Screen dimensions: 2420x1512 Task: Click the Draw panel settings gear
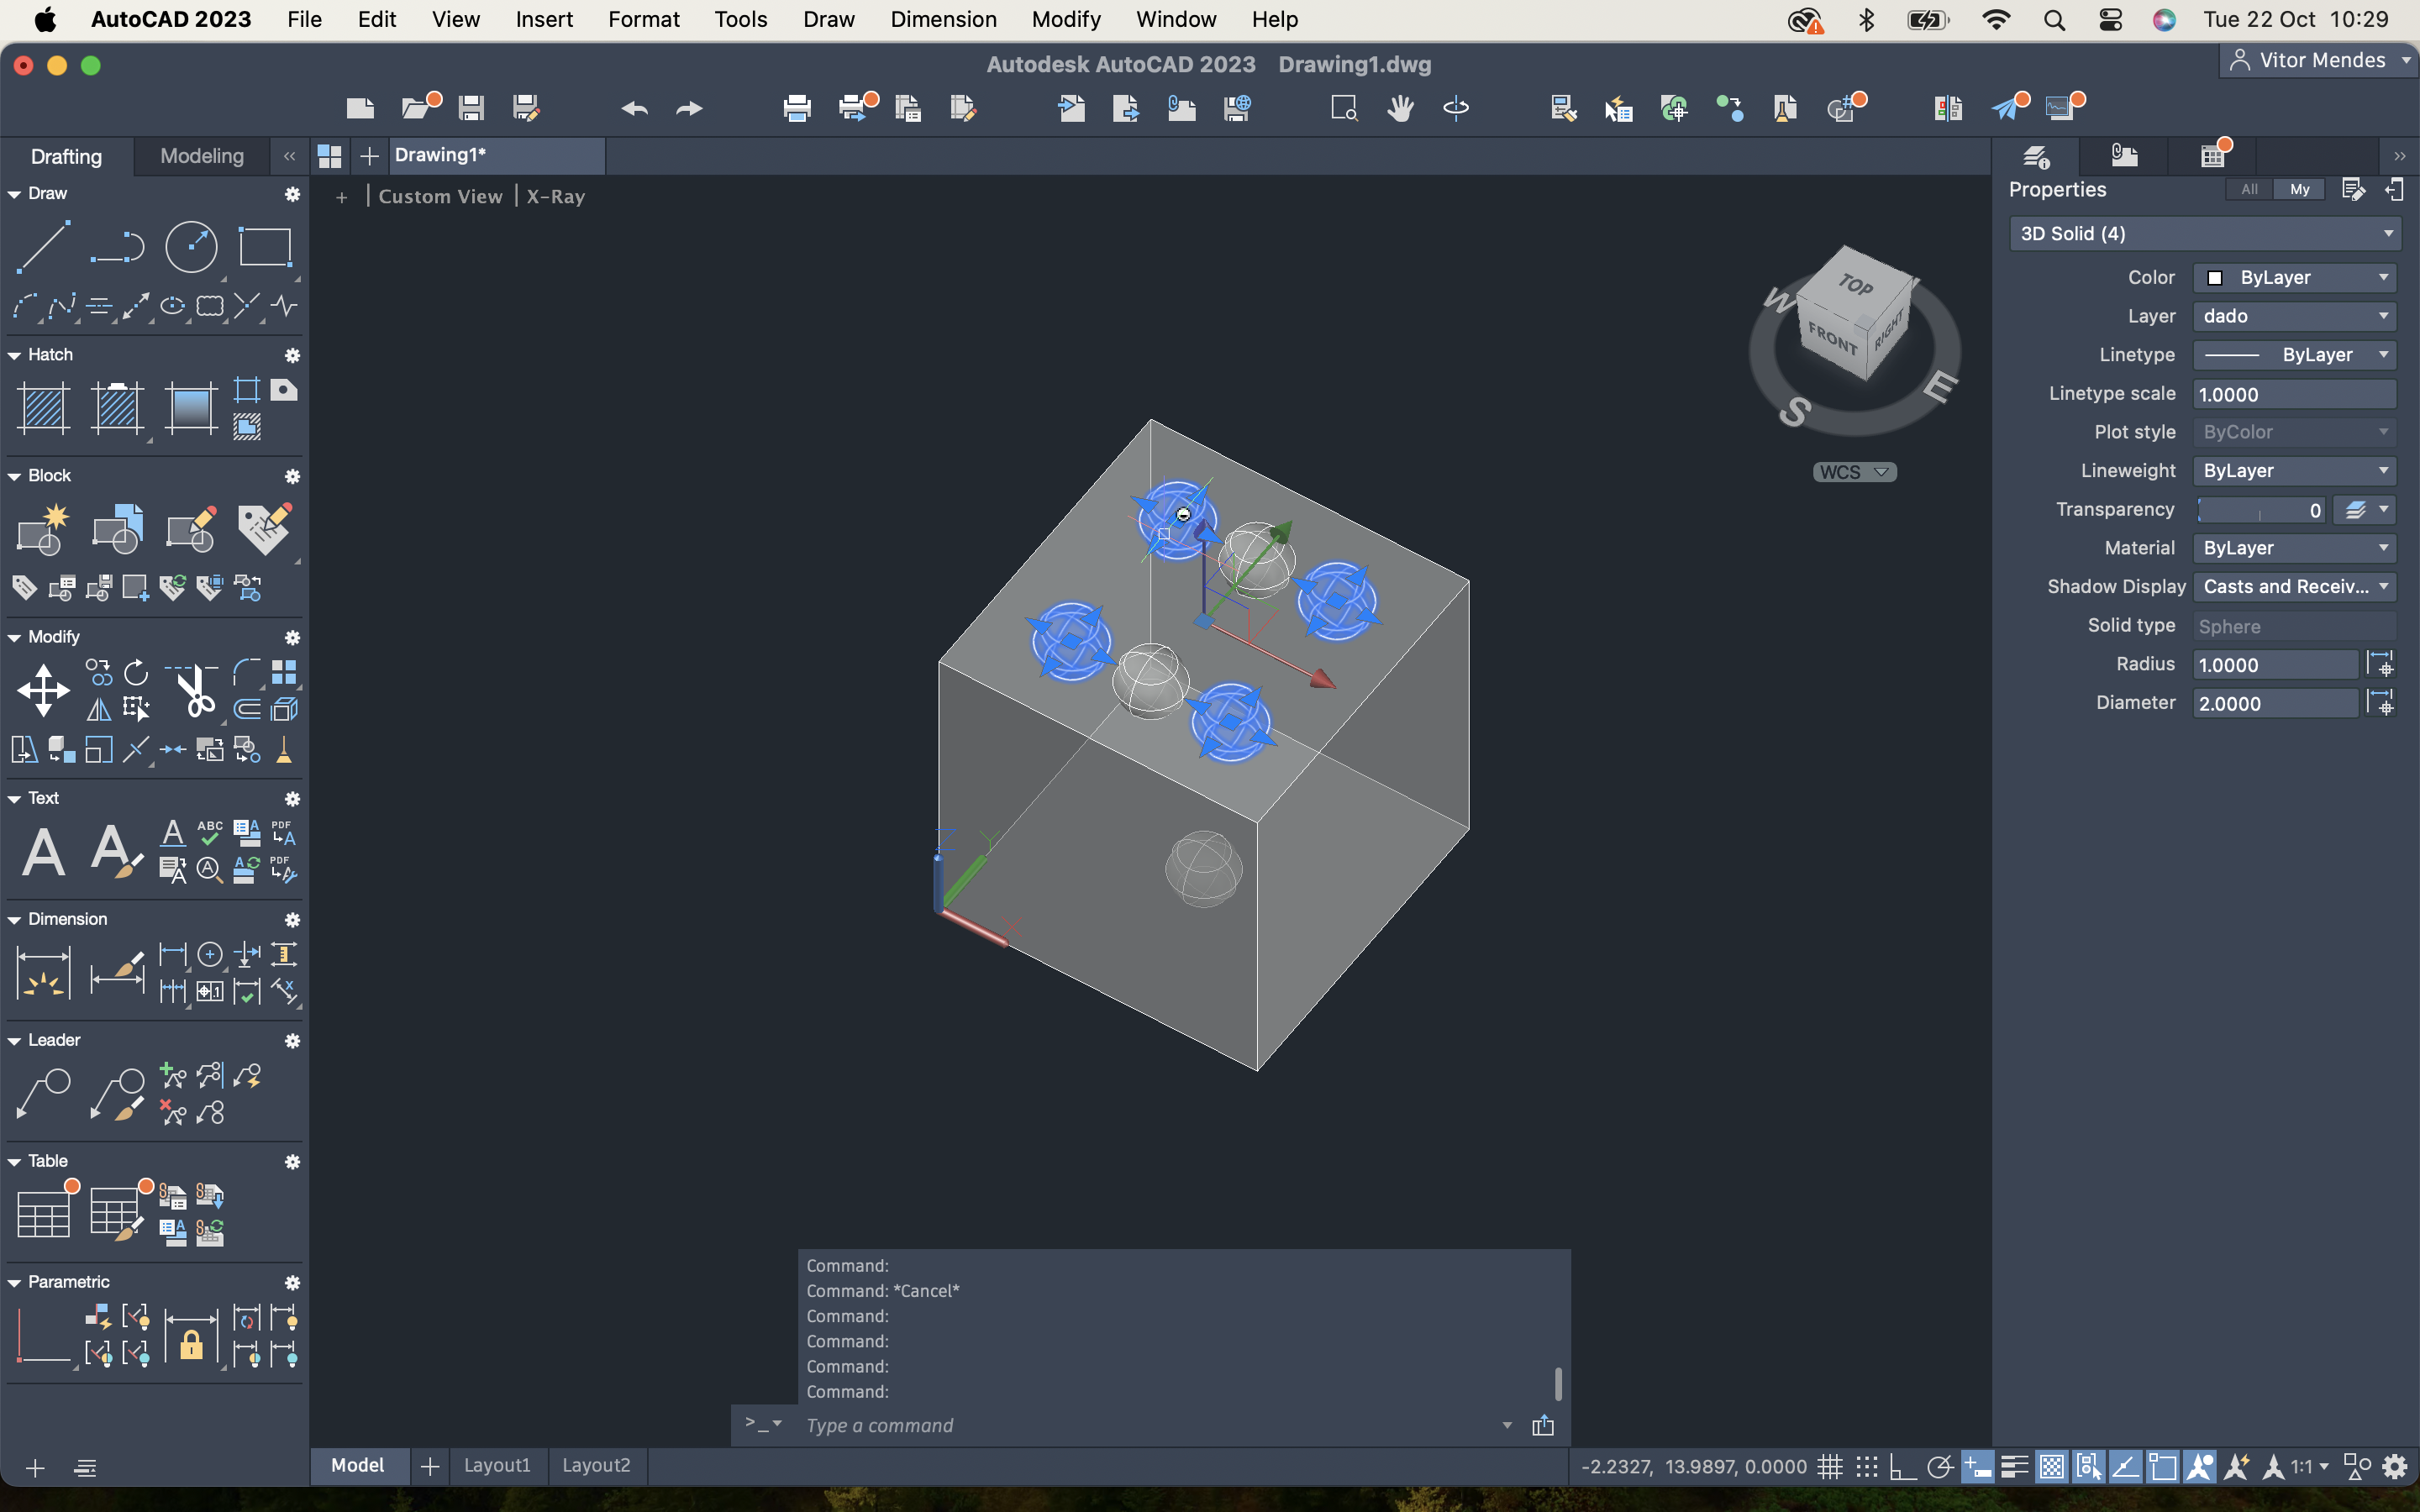pyautogui.click(x=292, y=194)
